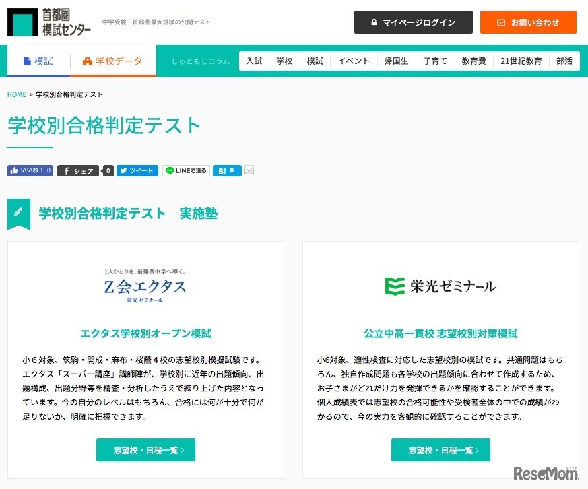Click 志望校・日程一覧 under 公立中高一貫校 section

pos(440,450)
